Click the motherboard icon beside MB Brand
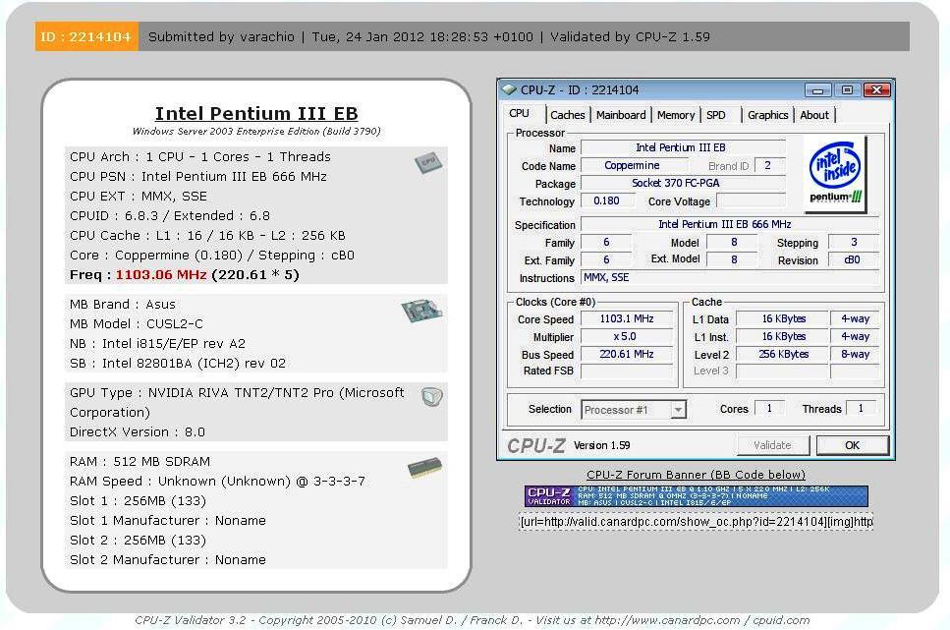The image size is (950, 630). tap(421, 311)
